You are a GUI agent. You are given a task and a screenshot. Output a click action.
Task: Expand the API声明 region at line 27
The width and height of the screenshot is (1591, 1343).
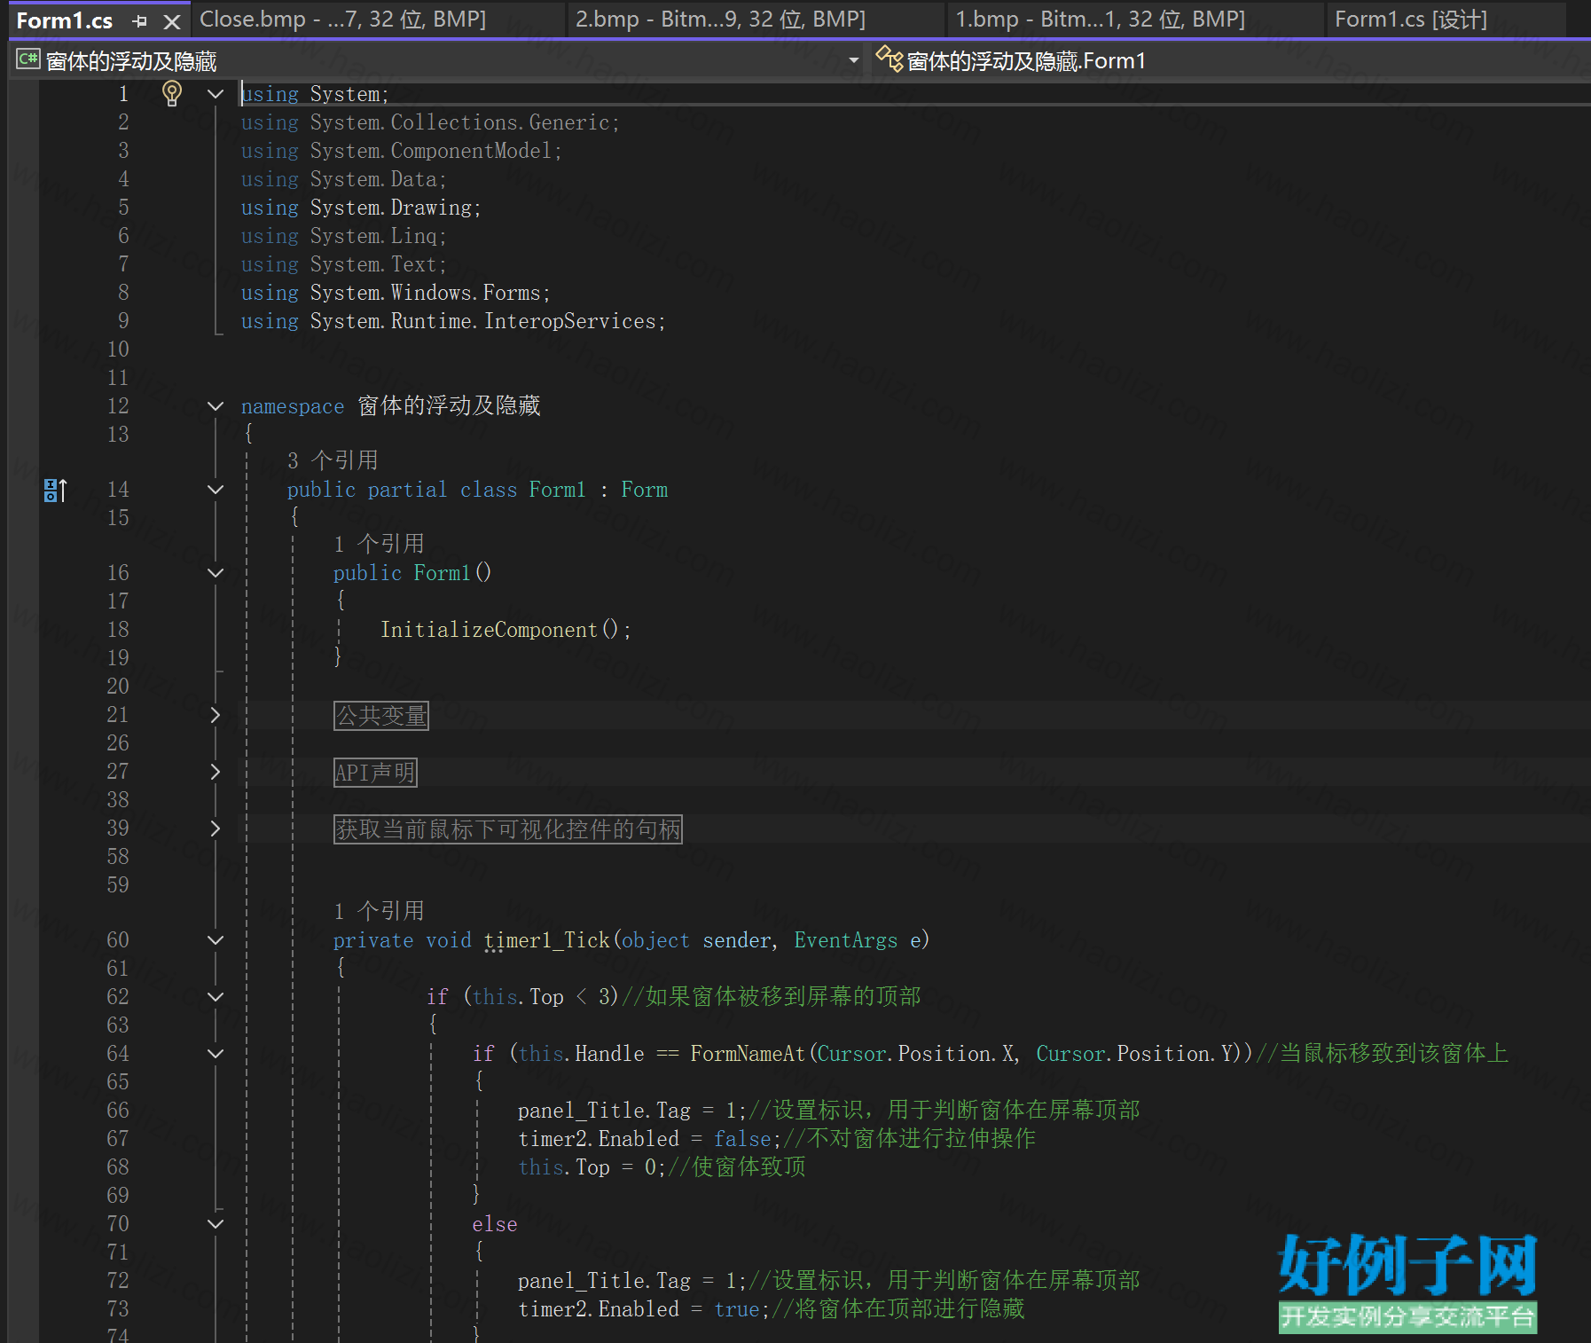(216, 772)
